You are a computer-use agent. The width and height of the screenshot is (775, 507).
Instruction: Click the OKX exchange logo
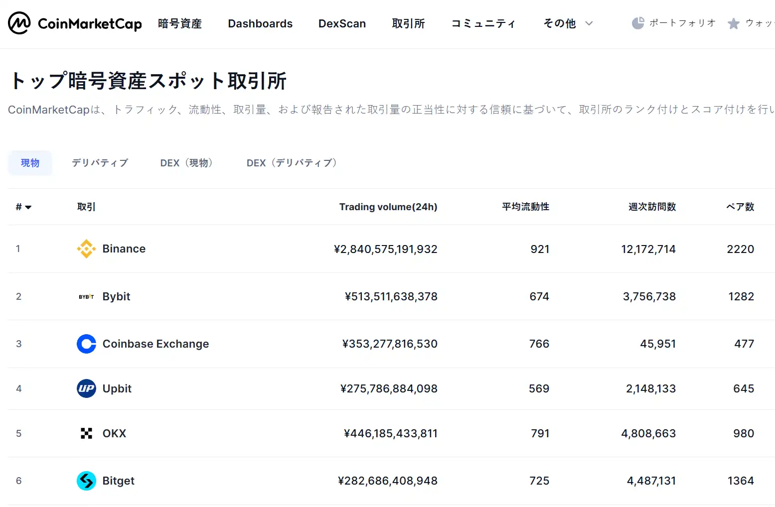86,433
